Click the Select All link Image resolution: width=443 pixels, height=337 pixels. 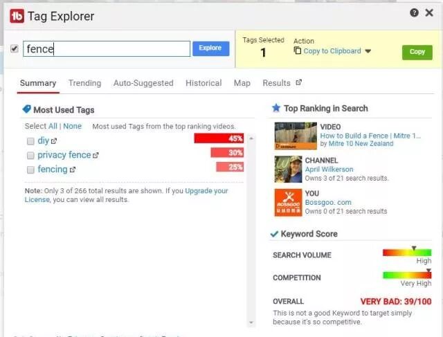coord(53,126)
